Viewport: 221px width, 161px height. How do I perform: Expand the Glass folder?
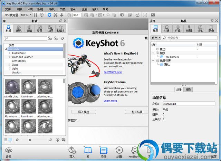(10, 65)
